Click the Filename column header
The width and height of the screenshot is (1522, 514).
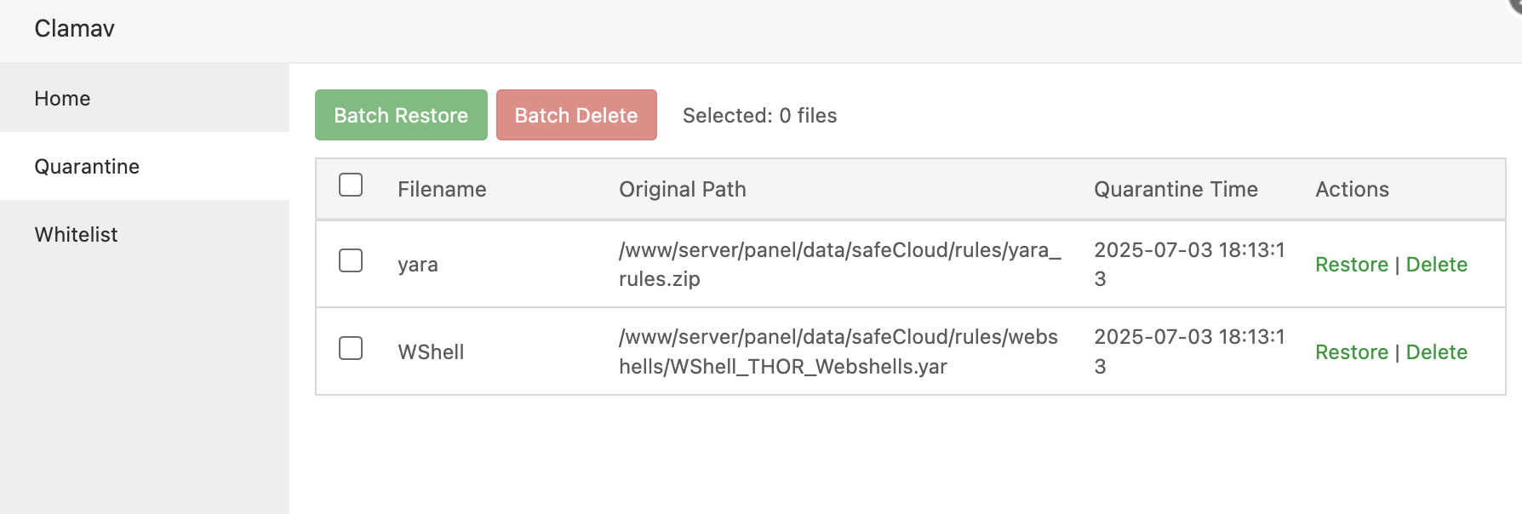(442, 190)
